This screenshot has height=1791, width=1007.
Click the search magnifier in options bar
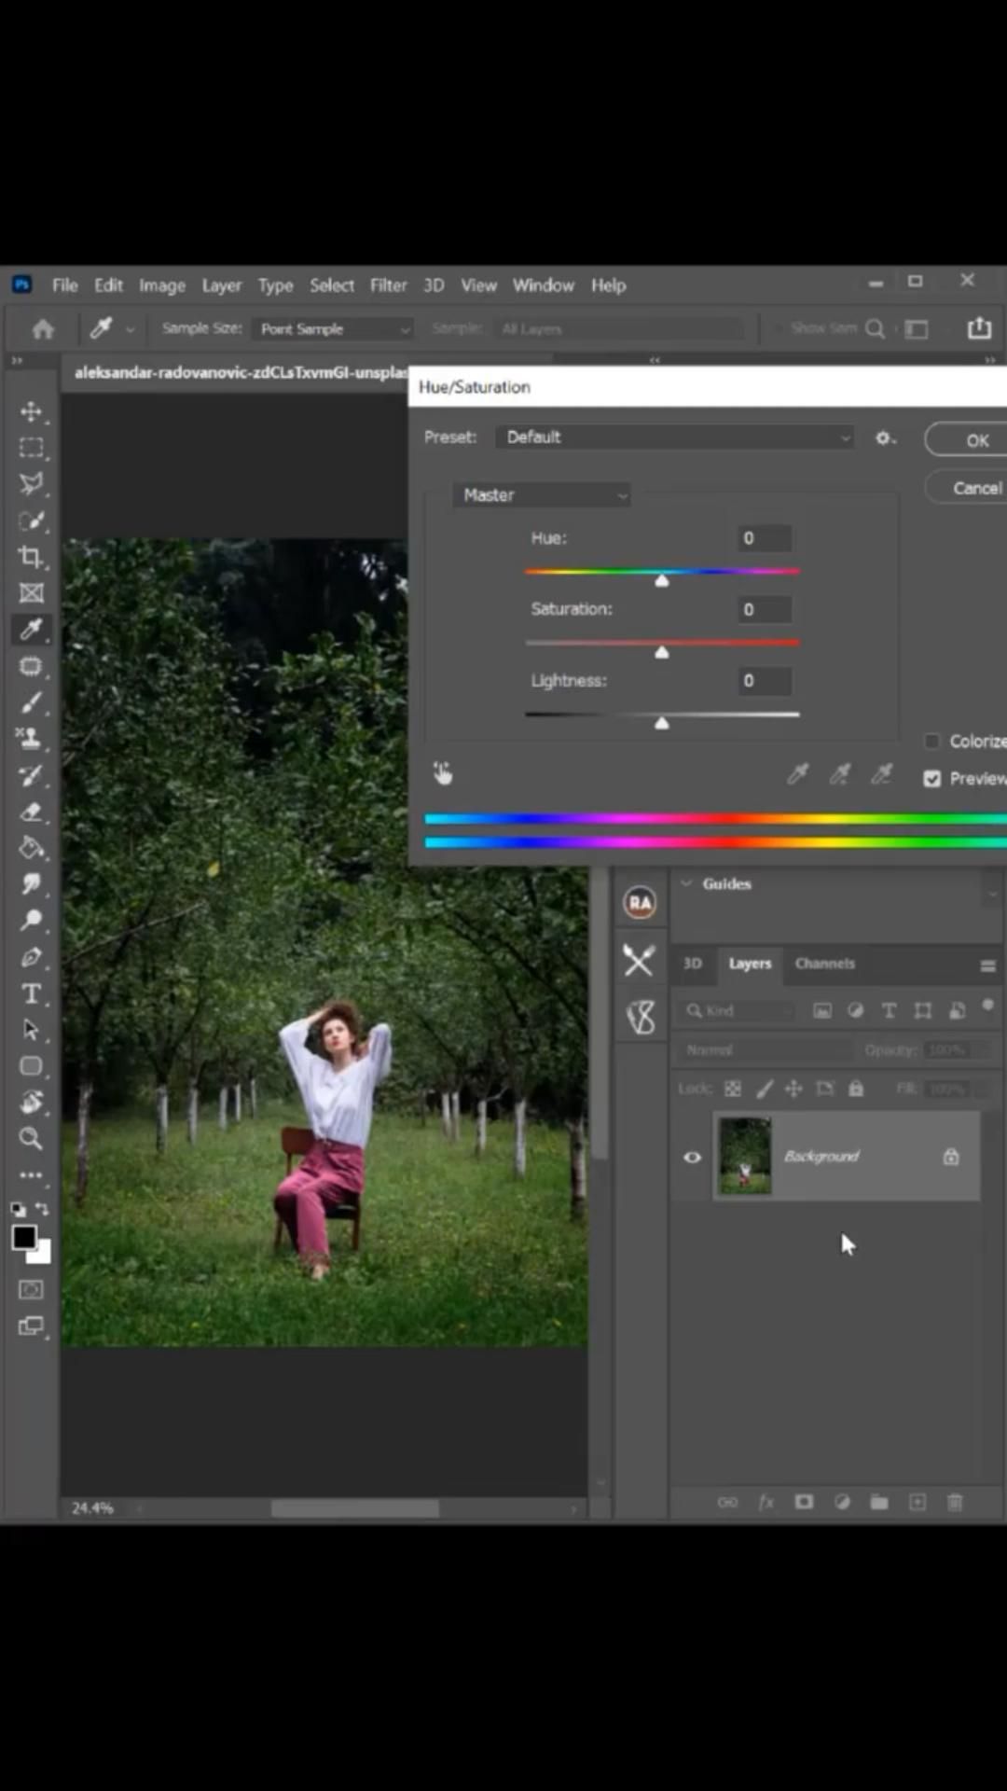(x=875, y=328)
